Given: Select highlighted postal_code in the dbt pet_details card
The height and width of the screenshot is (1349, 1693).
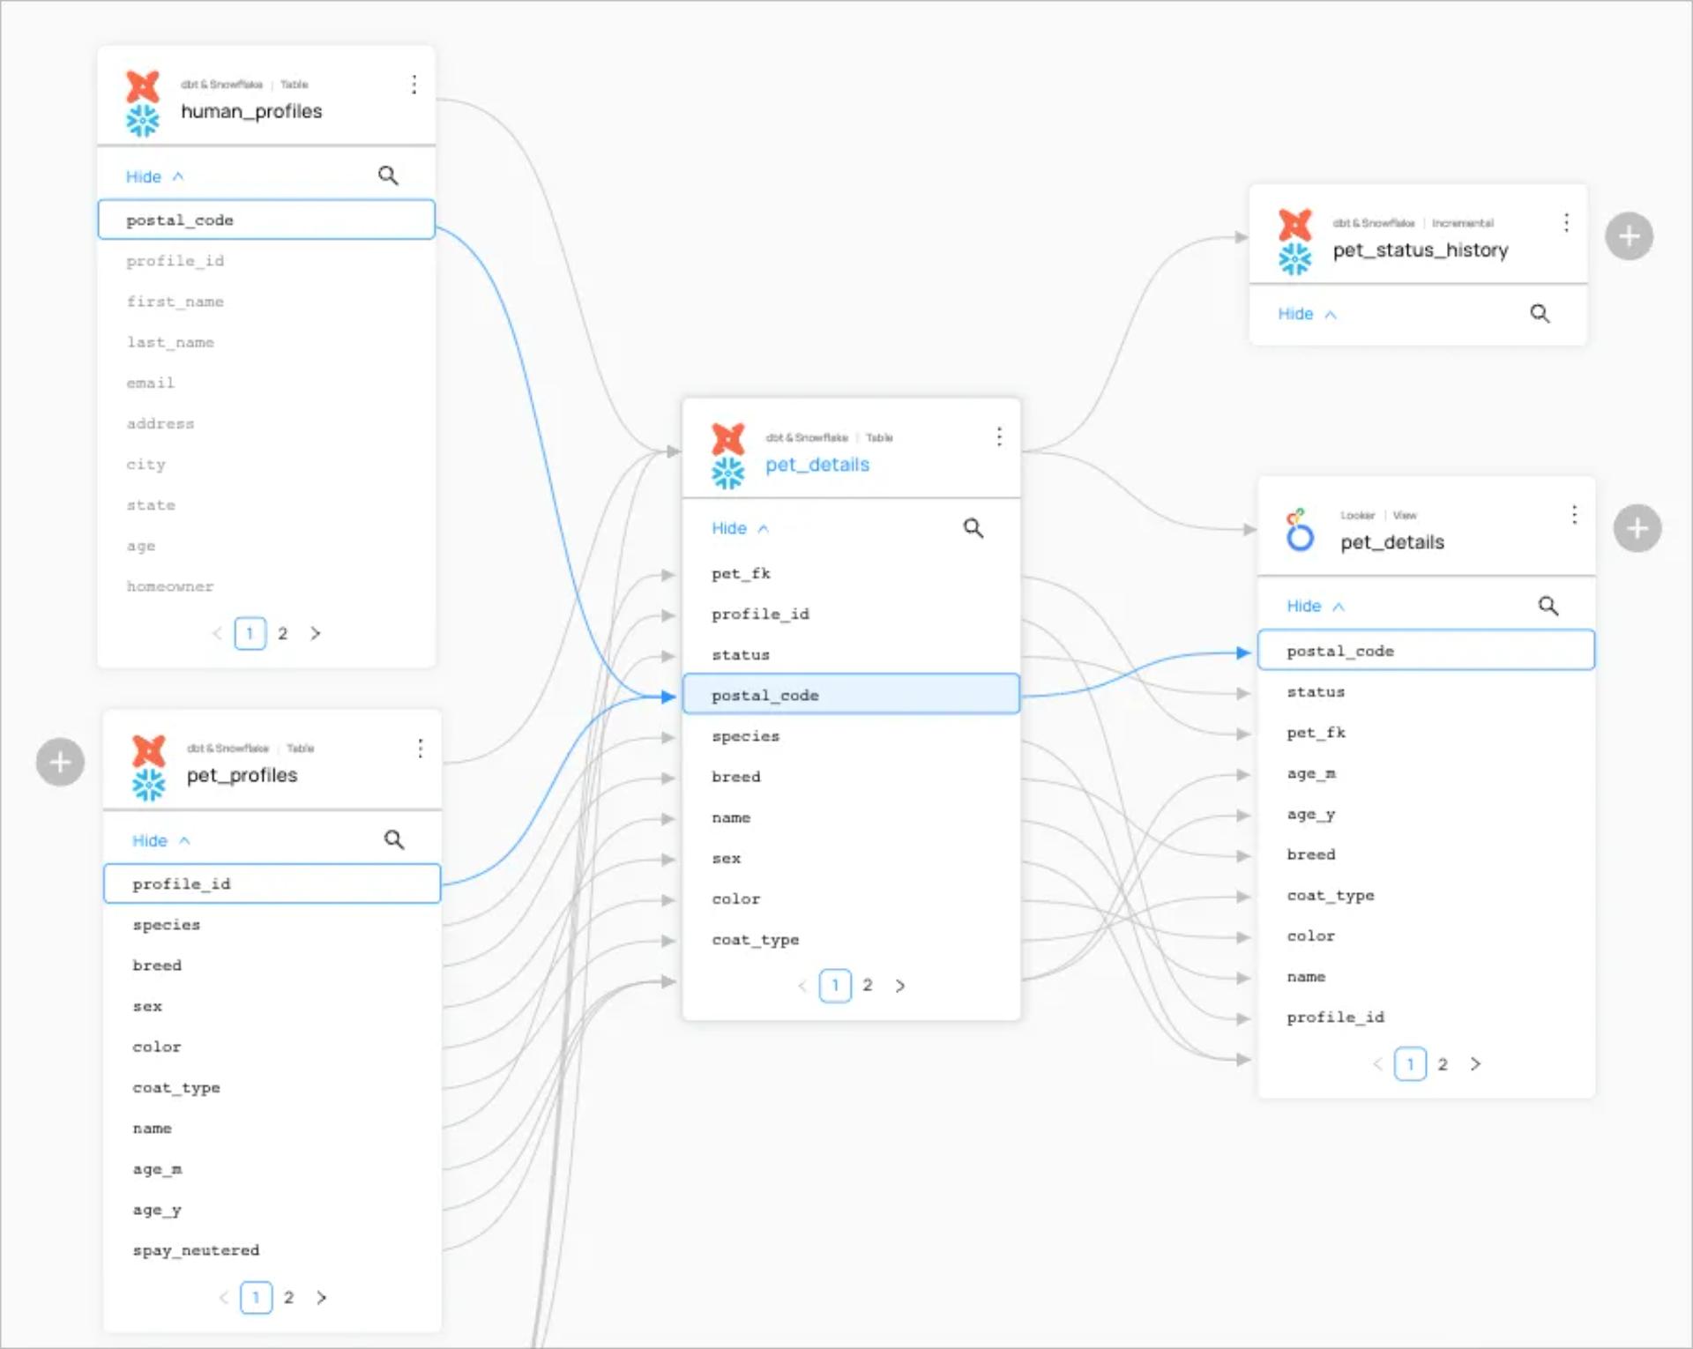Looking at the screenshot, I should click(851, 695).
